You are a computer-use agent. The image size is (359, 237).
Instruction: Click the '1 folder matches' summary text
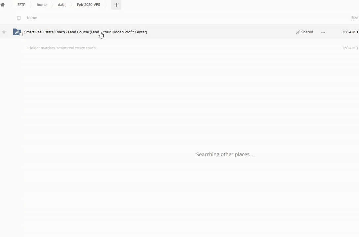(61, 48)
